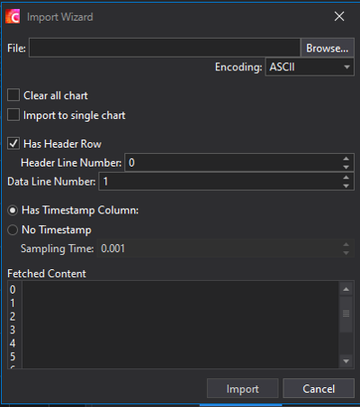Click Fetched Content scrollbar down arrow
Viewport: 360px width, 407px height.
[346, 361]
